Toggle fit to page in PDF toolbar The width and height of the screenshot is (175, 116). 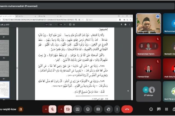(x=70, y=25)
